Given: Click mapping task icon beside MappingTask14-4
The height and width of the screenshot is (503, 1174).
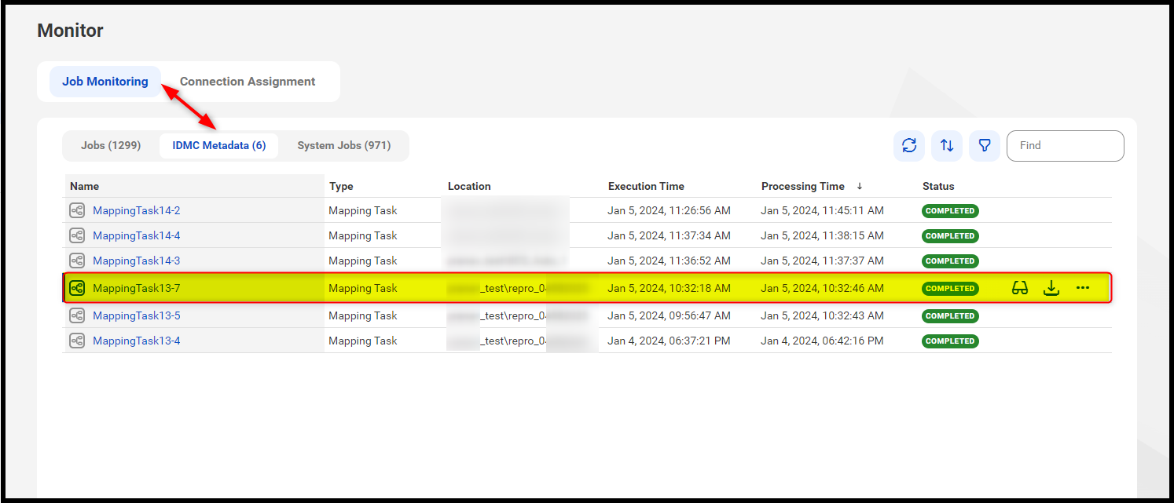Looking at the screenshot, I should pos(77,235).
